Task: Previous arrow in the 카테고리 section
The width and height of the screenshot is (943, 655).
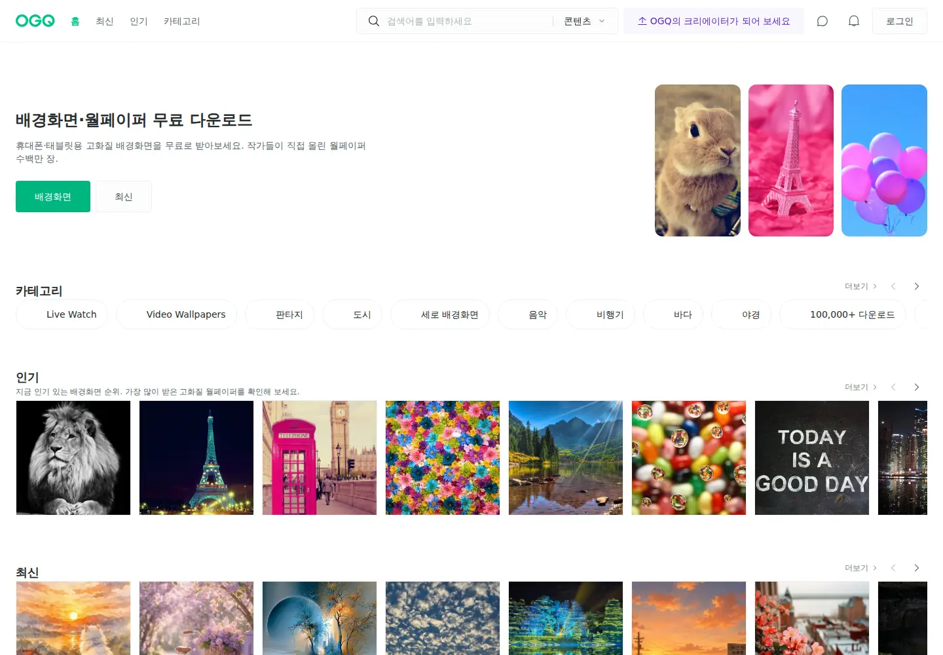Action: click(893, 286)
